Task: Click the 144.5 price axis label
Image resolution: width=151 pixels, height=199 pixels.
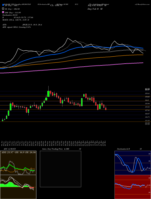Action: (147, 100)
